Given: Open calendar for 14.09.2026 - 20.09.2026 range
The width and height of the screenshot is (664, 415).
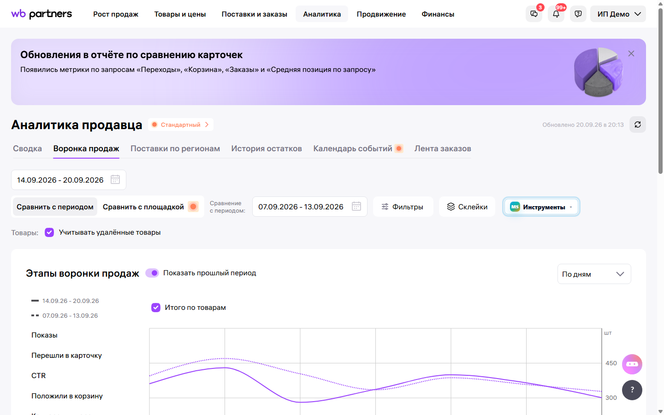Looking at the screenshot, I should click(x=115, y=180).
